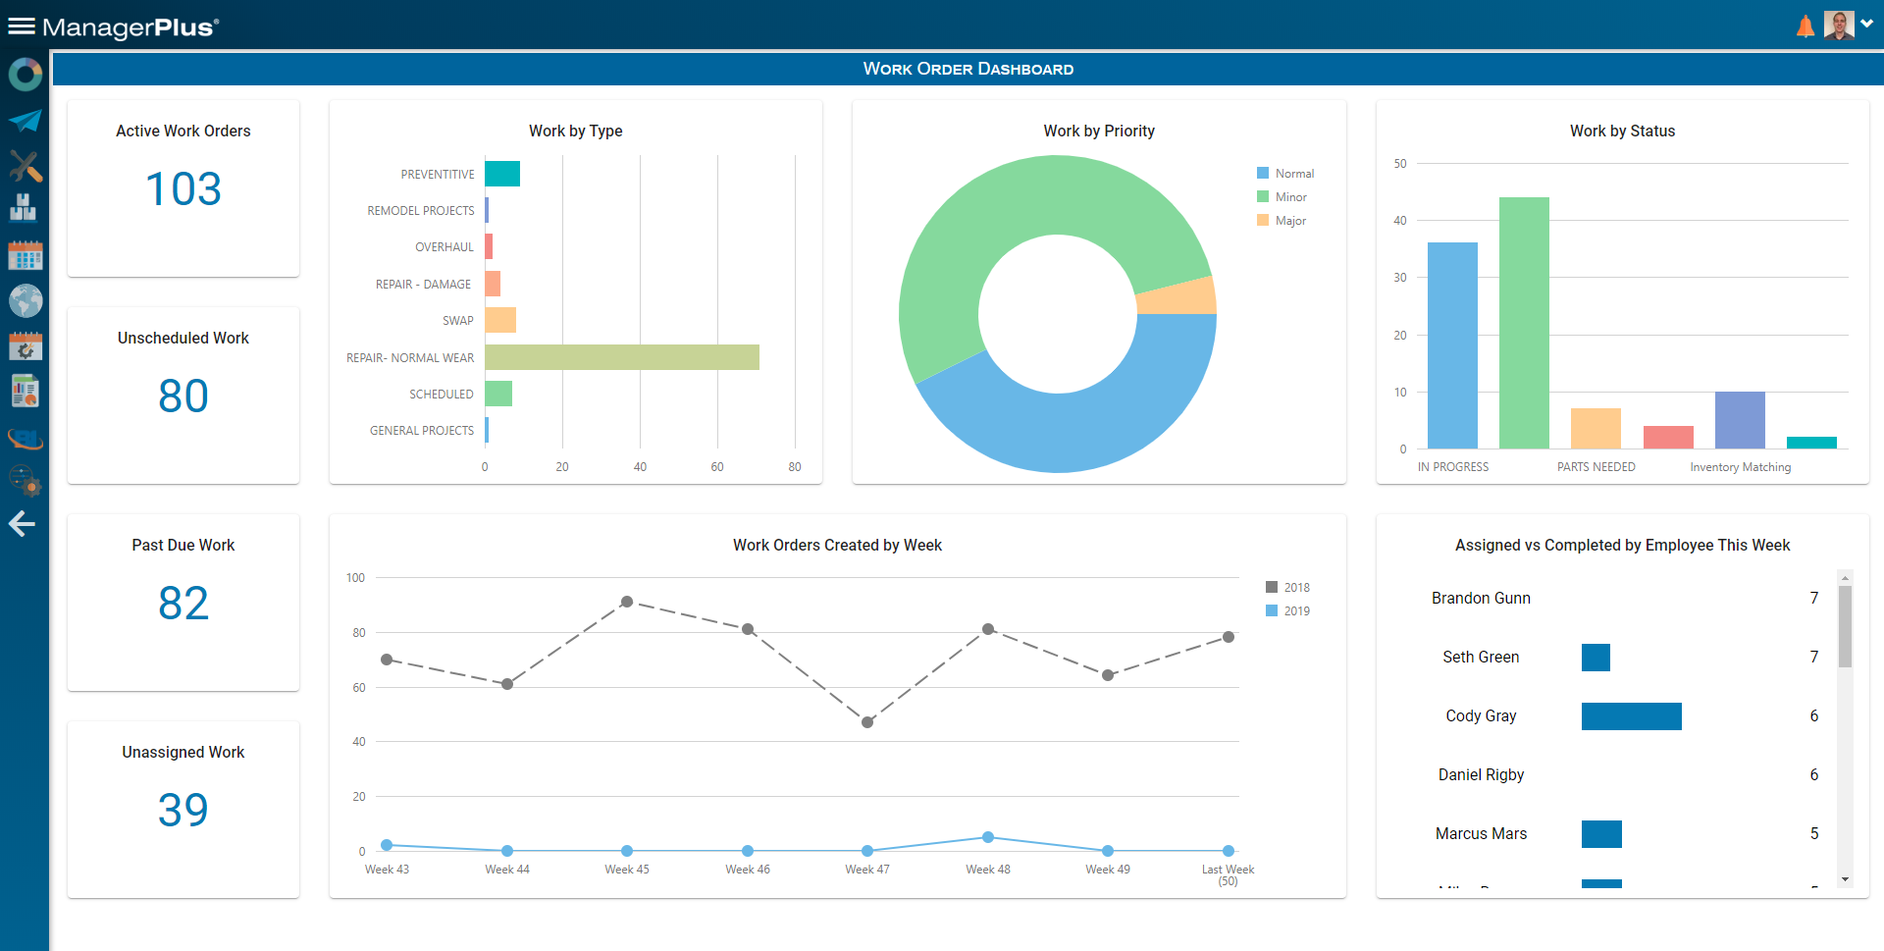The width and height of the screenshot is (1884, 951).
Task: Click the orange notification bell
Action: coord(1805,25)
